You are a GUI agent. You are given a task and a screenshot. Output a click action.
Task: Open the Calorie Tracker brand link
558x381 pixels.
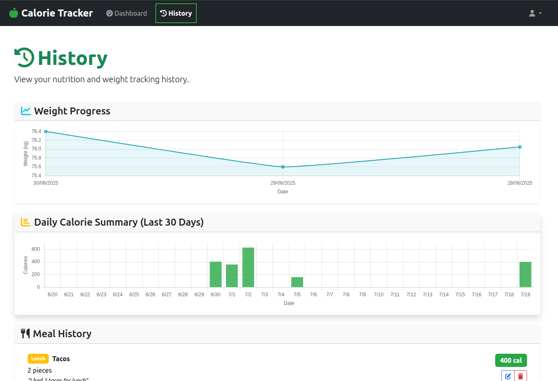[x=51, y=13]
